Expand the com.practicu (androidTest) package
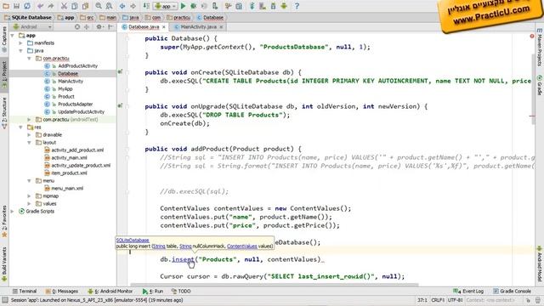 point(29,119)
